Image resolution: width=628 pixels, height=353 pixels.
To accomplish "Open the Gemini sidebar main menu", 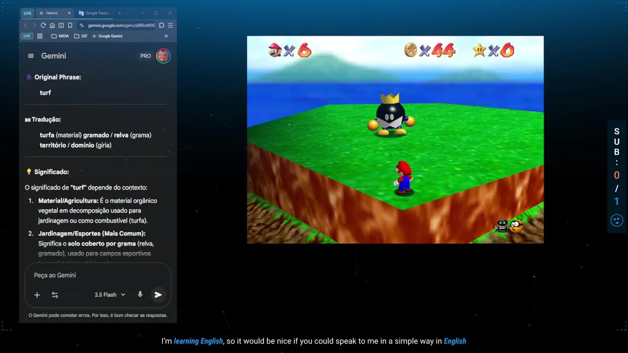I will click(31, 56).
